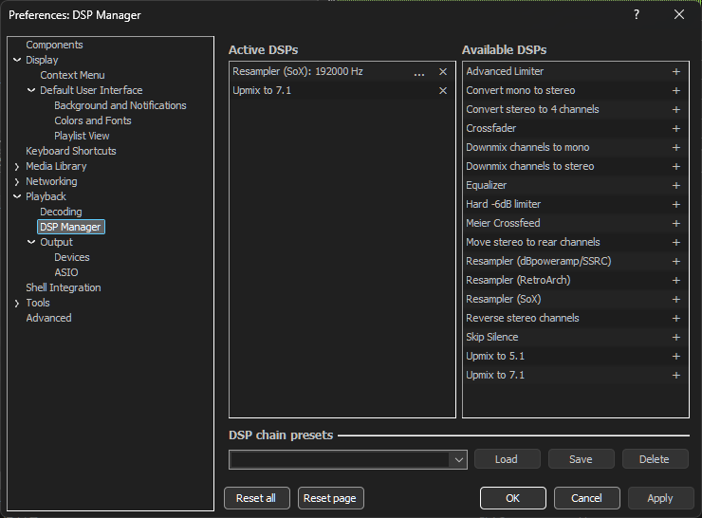The width and height of the screenshot is (702, 518).
Task: Select active 'Upmix to 7.1' entry text
Action: click(262, 90)
